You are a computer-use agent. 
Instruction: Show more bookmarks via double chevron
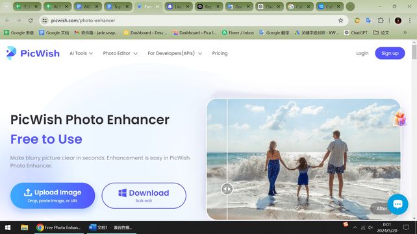pos(405,32)
